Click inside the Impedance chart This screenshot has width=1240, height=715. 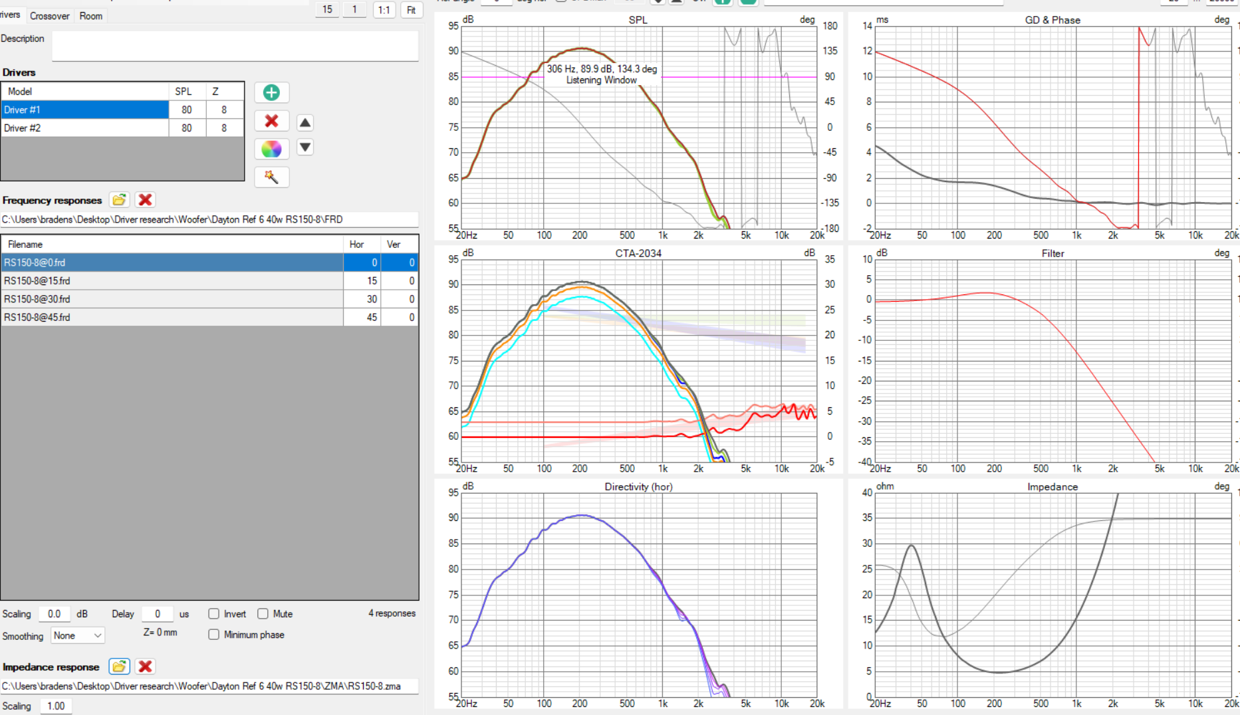pos(1053,595)
